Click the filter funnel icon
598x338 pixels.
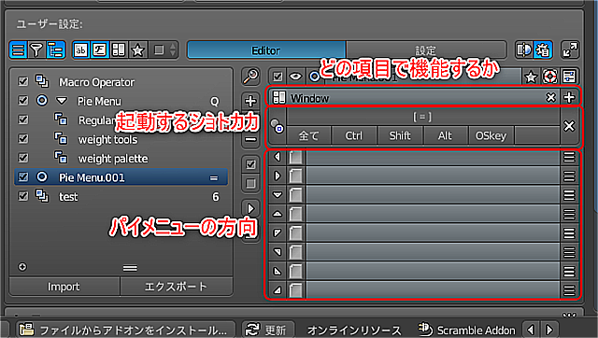(x=36, y=49)
